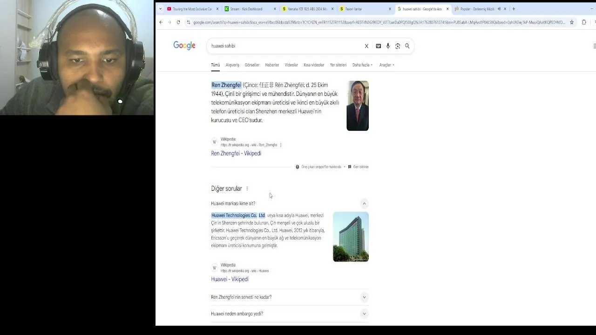Clear the Google search box text
The height and width of the screenshot is (335, 596).
click(x=366, y=46)
